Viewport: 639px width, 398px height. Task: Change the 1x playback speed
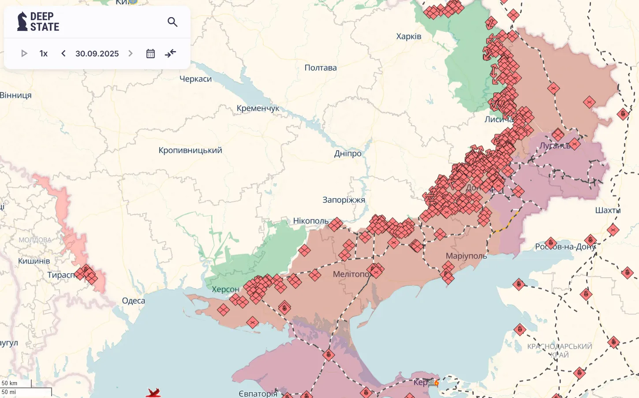pos(43,54)
